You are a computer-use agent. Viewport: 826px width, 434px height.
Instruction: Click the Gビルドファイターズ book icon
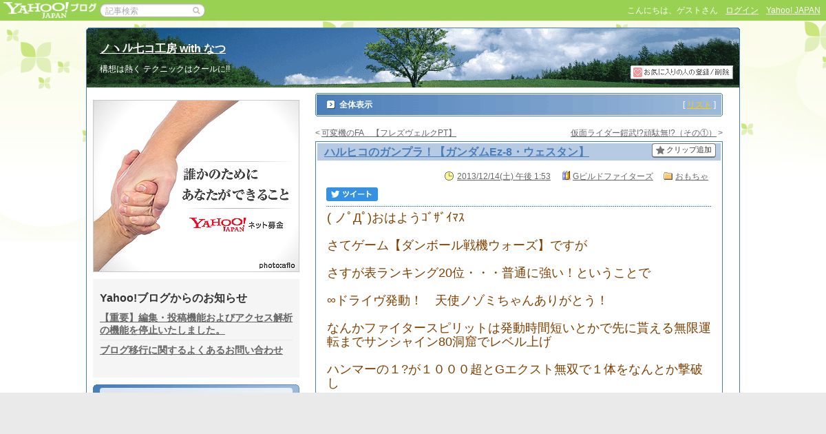pyautogui.click(x=566, y=176)
